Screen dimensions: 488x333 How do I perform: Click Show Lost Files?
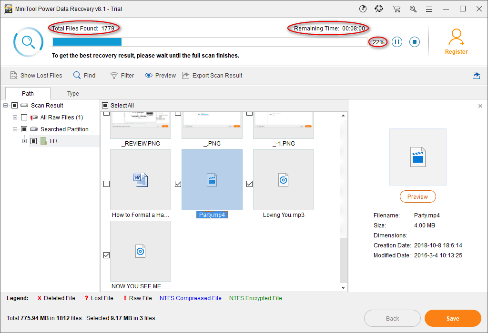[36, 76]
